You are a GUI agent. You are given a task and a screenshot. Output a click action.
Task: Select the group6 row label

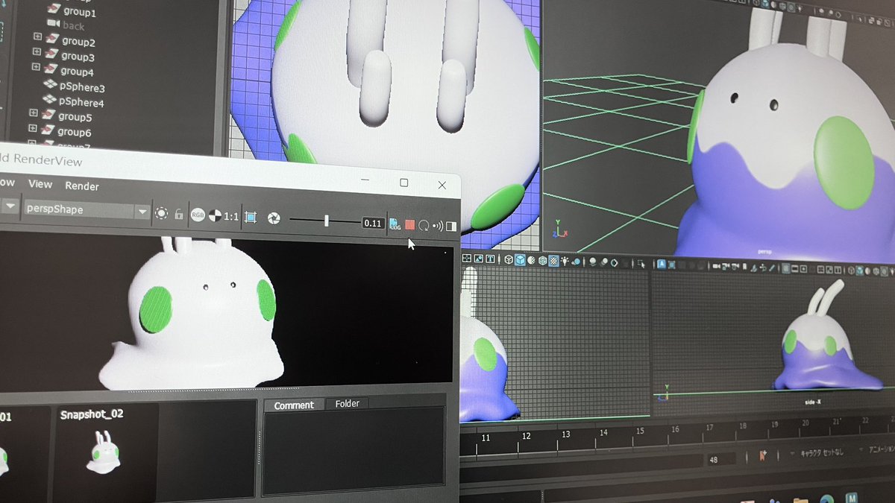[75, 133]
